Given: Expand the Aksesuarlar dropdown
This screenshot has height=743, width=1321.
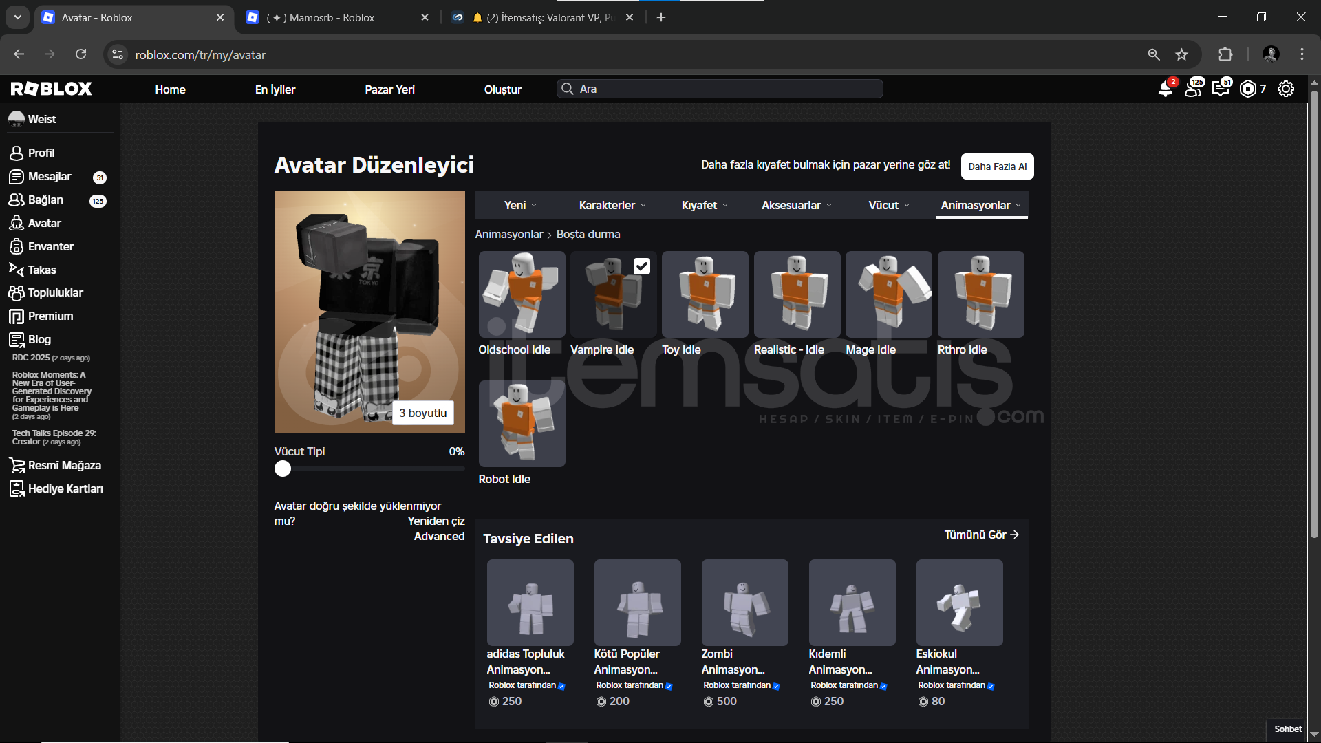Looking at the screenshot, I should click(x=797, y=205).
